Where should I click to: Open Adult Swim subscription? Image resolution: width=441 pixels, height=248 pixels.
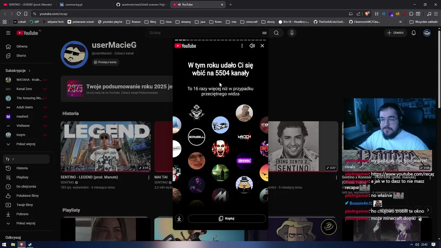[x=26, y=107]
